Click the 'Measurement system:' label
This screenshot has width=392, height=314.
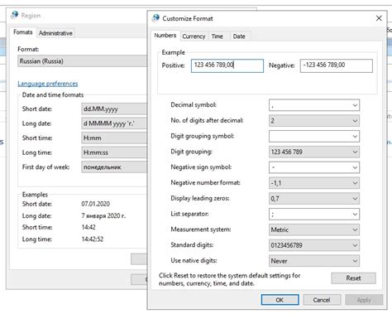pos(201,229)
